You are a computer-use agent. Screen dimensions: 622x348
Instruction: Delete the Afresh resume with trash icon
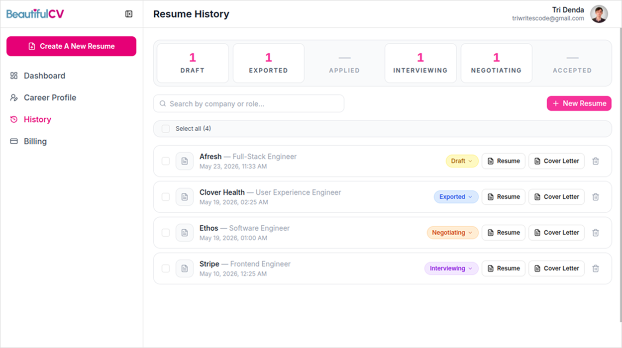[x=596, y=161]
